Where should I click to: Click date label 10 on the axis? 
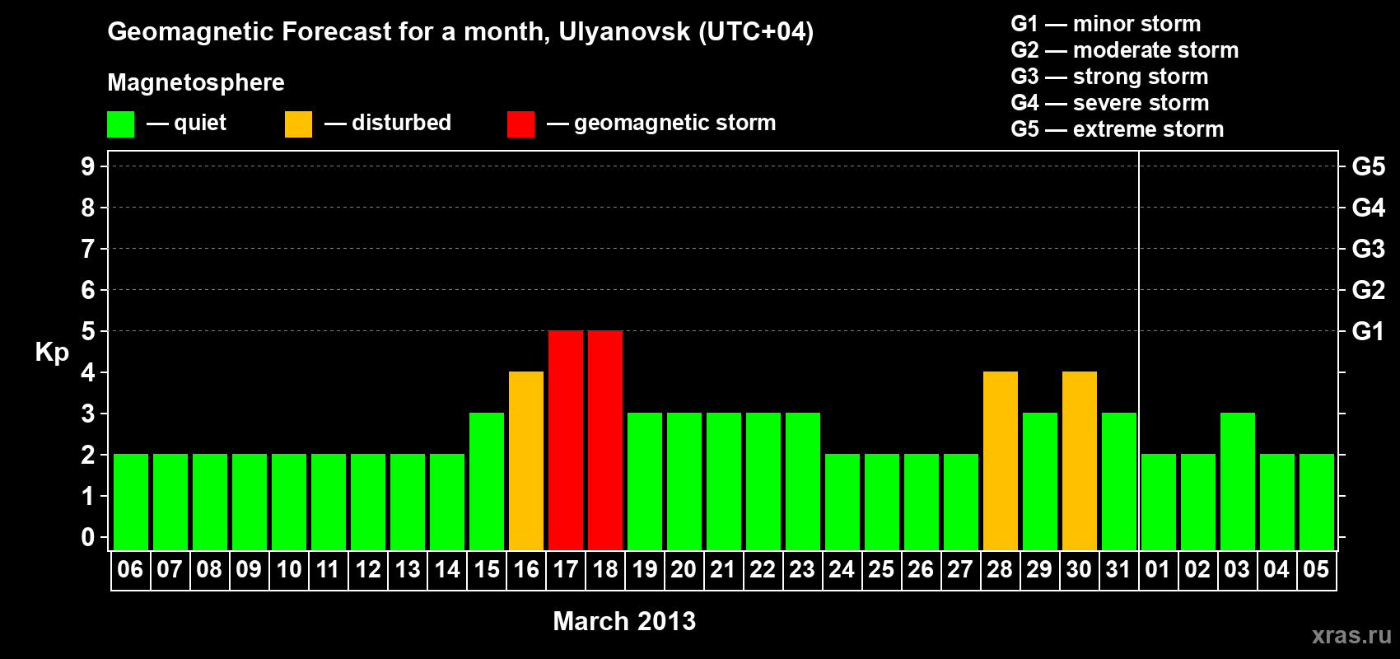[x=288, y=569]
